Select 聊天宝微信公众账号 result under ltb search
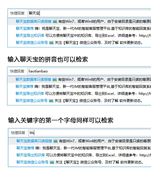This screenshot has height=172, width=151. click(x=32, y=162)
